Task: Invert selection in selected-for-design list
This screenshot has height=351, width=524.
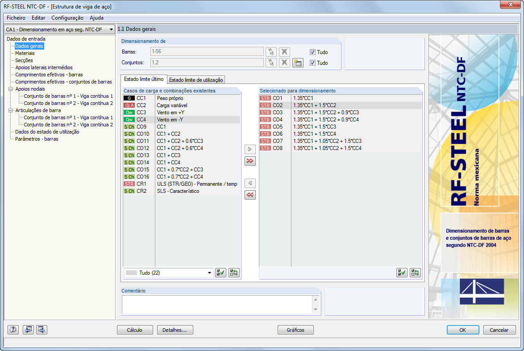Action: (415, 273)
